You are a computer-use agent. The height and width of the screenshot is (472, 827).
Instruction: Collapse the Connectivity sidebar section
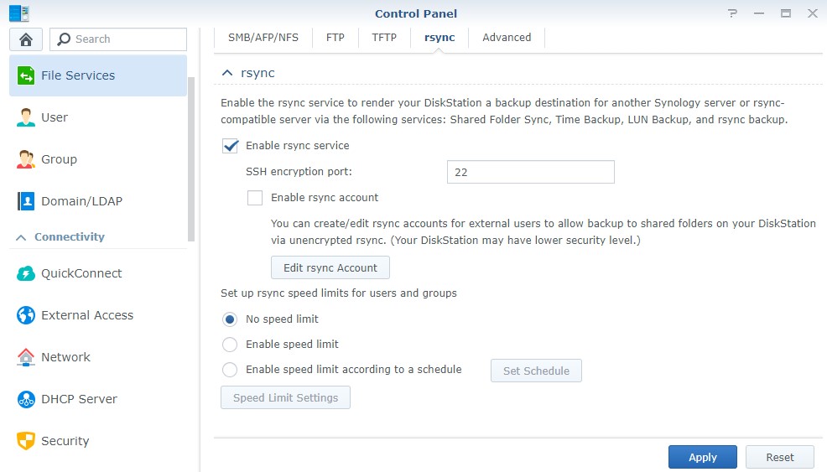(21, 237)
